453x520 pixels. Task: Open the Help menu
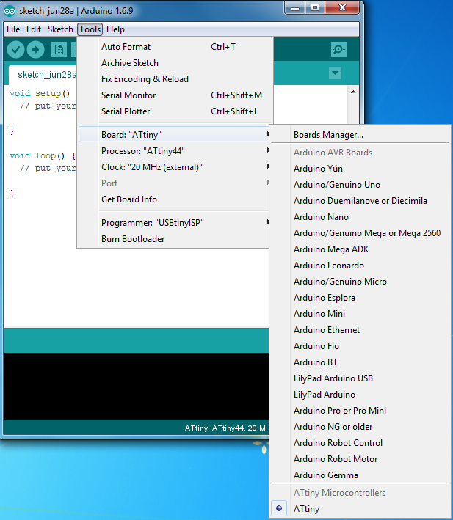point(115,29)
